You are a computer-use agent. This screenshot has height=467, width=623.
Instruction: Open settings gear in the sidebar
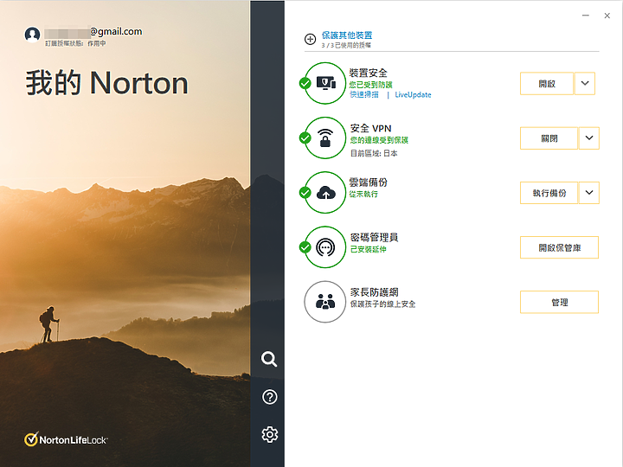(x=270, y=434)
